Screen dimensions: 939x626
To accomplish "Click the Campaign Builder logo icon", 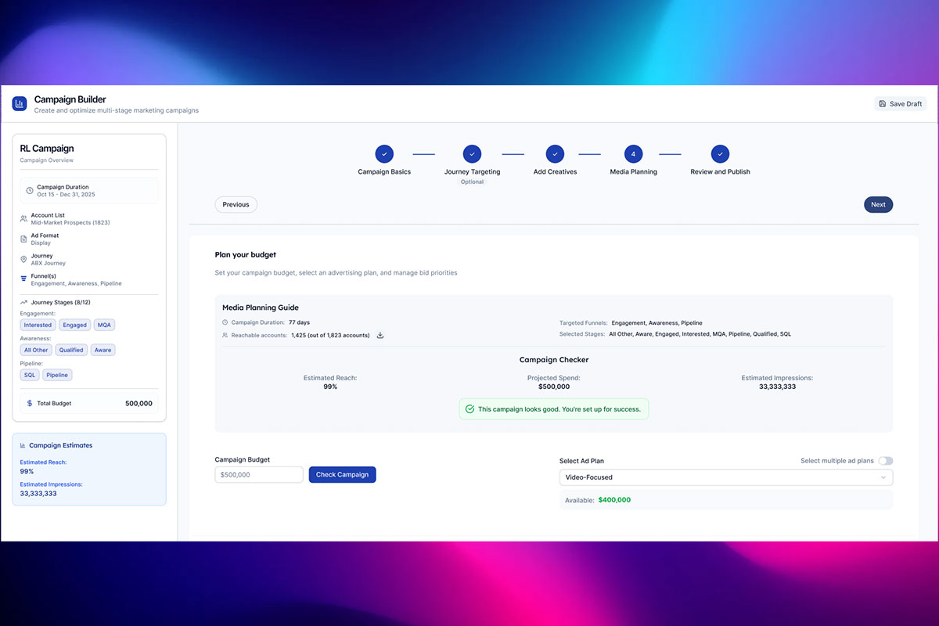I will click(20, 104).
